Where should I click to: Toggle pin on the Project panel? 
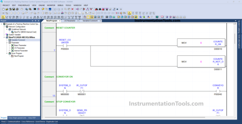tap(36, 21)
